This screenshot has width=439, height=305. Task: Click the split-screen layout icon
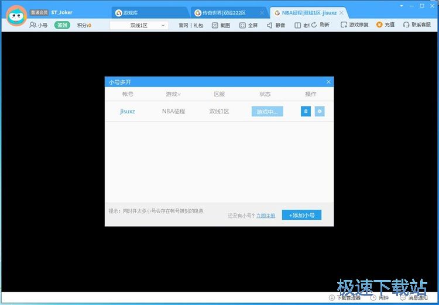[x=297, y=26]
